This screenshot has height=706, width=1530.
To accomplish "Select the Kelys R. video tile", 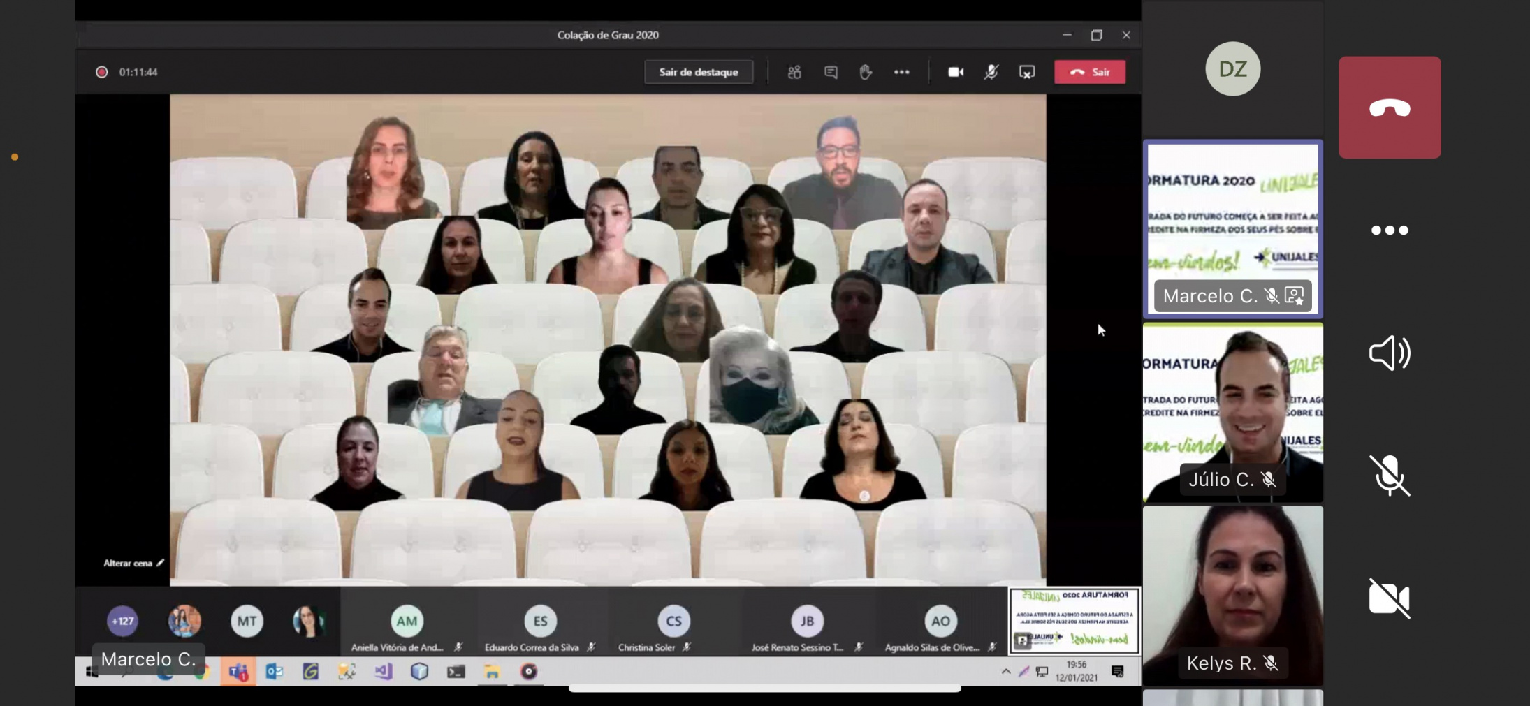I will [1233, 596].
